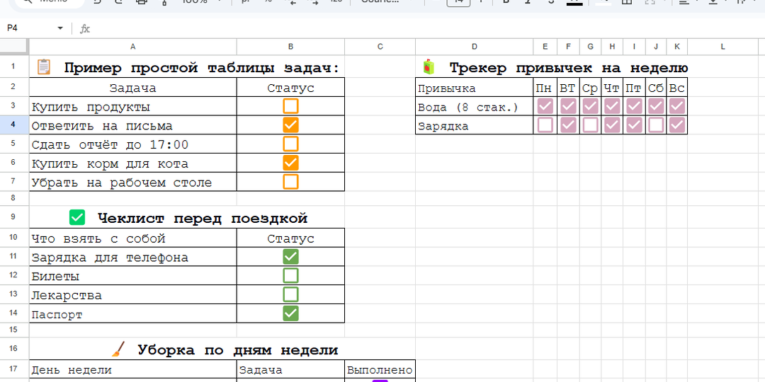Click the 'День недели' header cell
Viewport: 765px width, 382px height.
(x=132, y=370)
